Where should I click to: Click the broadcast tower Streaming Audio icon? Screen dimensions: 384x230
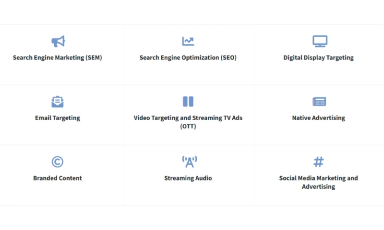tap(189, 162)
